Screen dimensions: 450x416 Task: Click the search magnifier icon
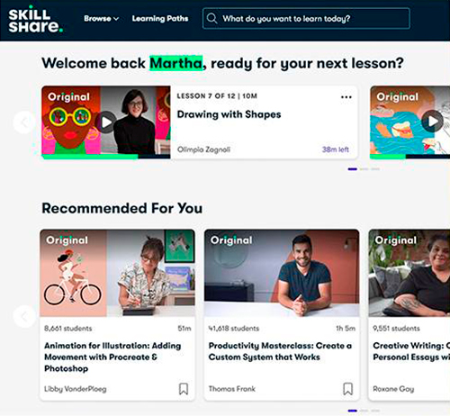pos(211,19)
